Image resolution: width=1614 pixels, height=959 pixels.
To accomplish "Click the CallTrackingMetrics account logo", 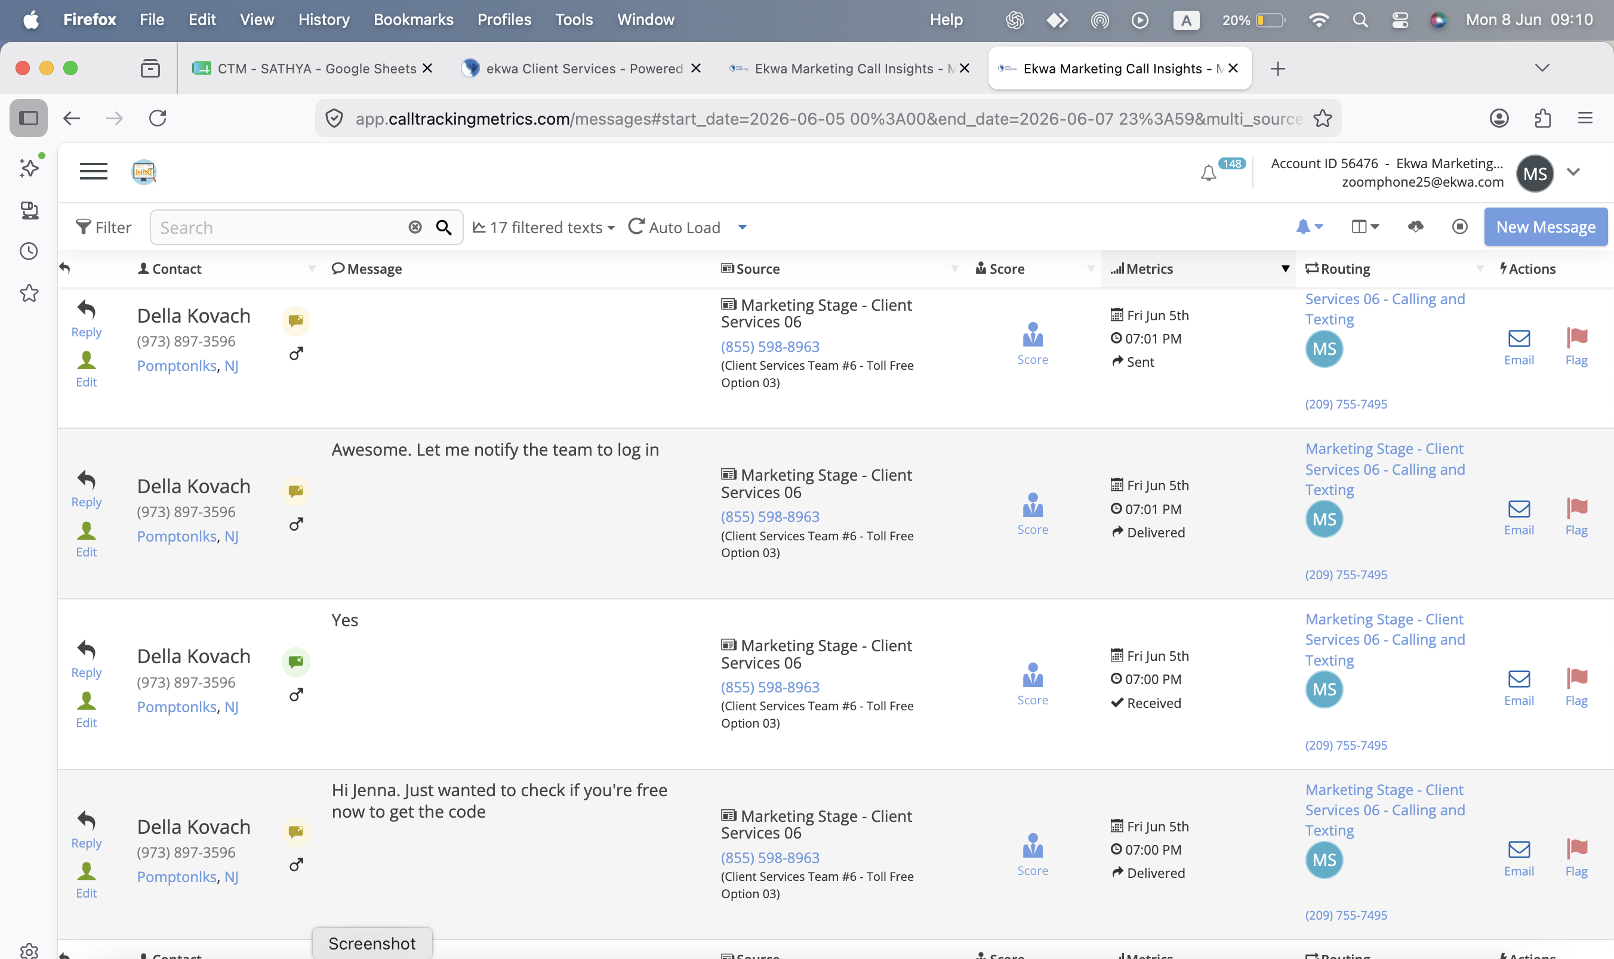I will tap(144, 172).
